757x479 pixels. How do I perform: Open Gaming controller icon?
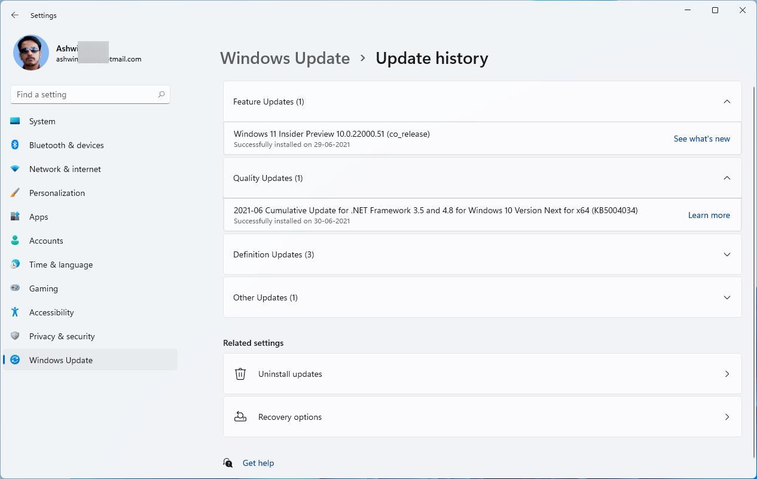pyautogui.click(x=15, y=288)
